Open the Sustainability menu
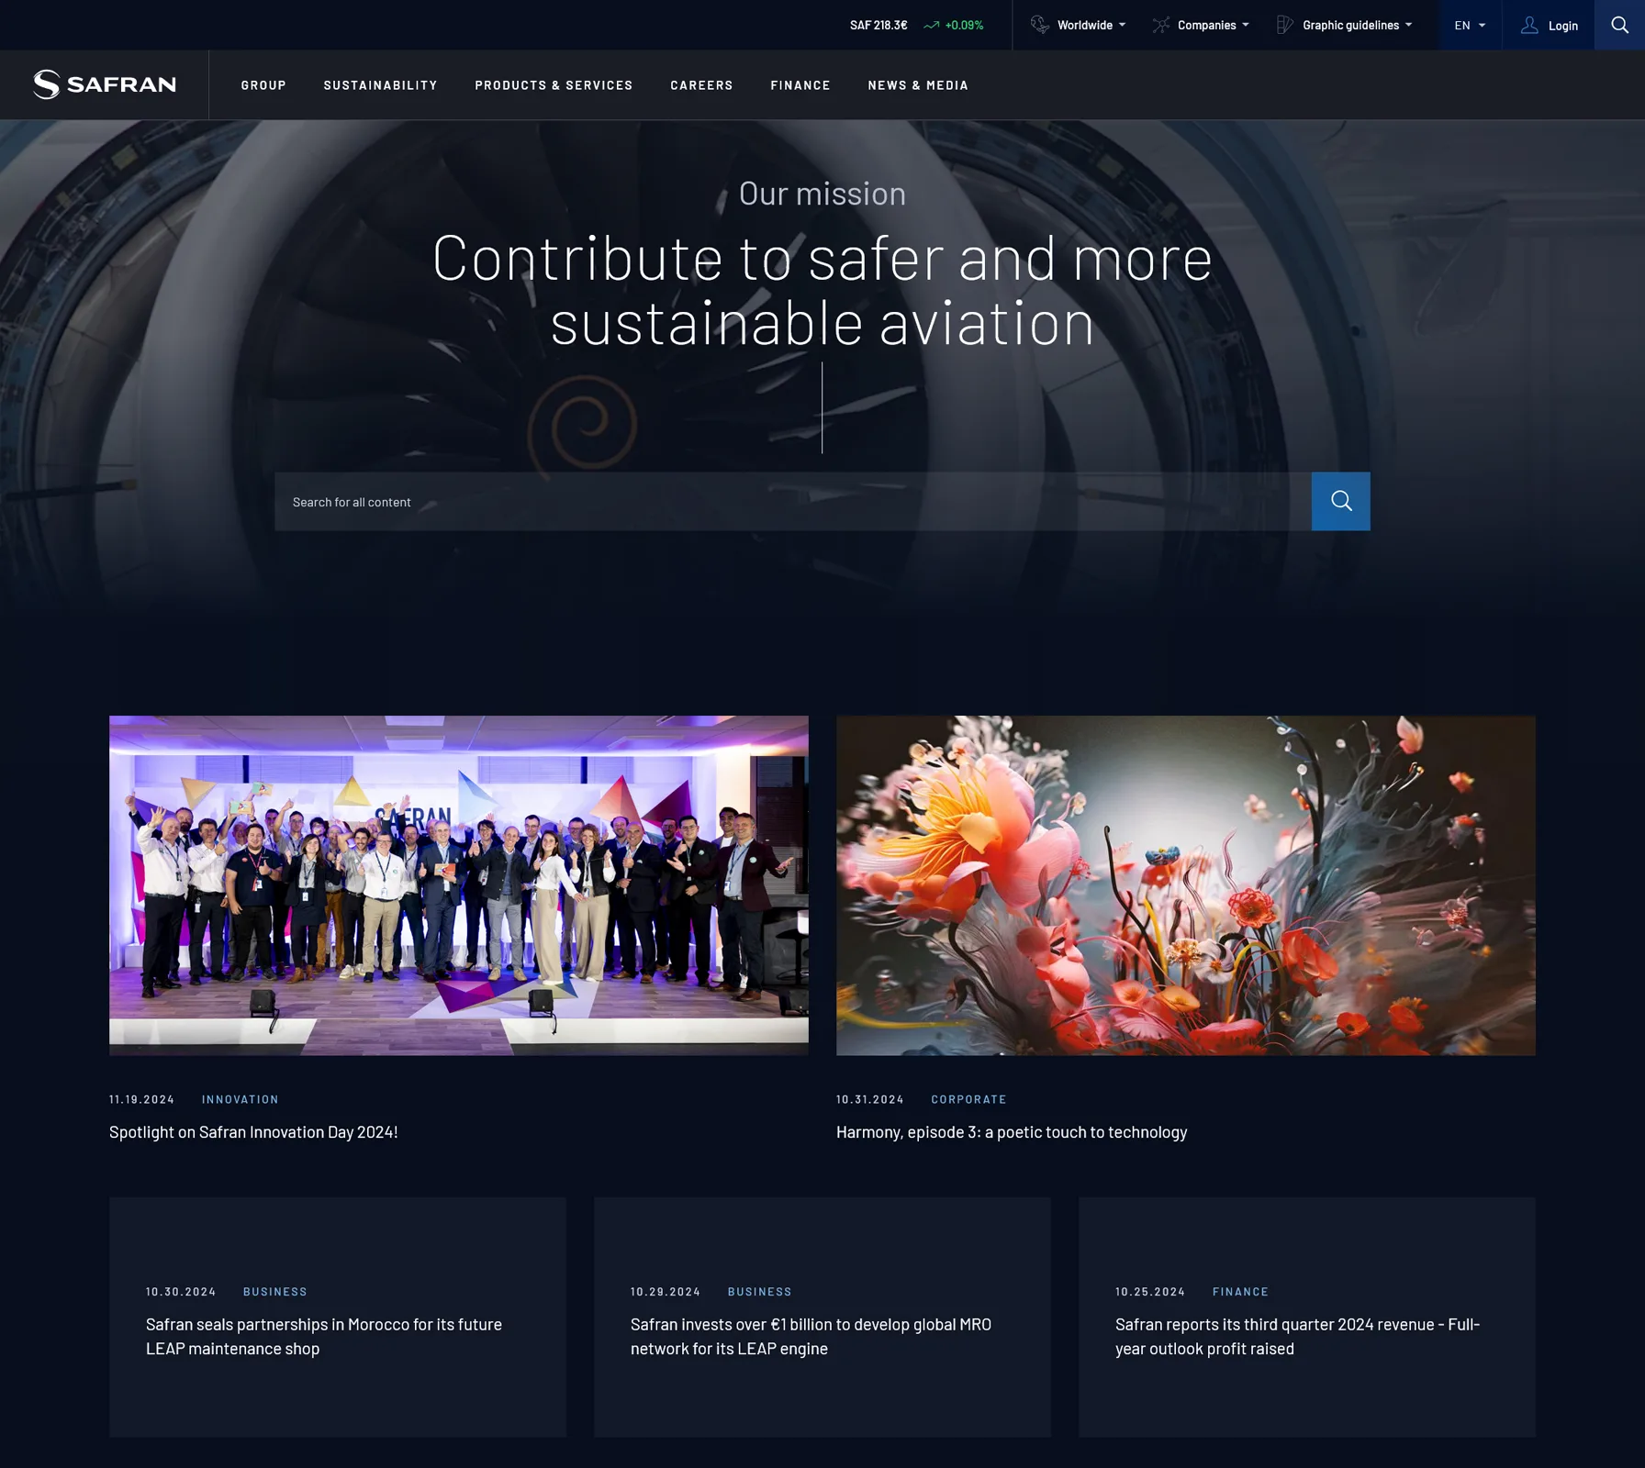This screenshot has height=1468, width=1645. (x=380, y=85)
